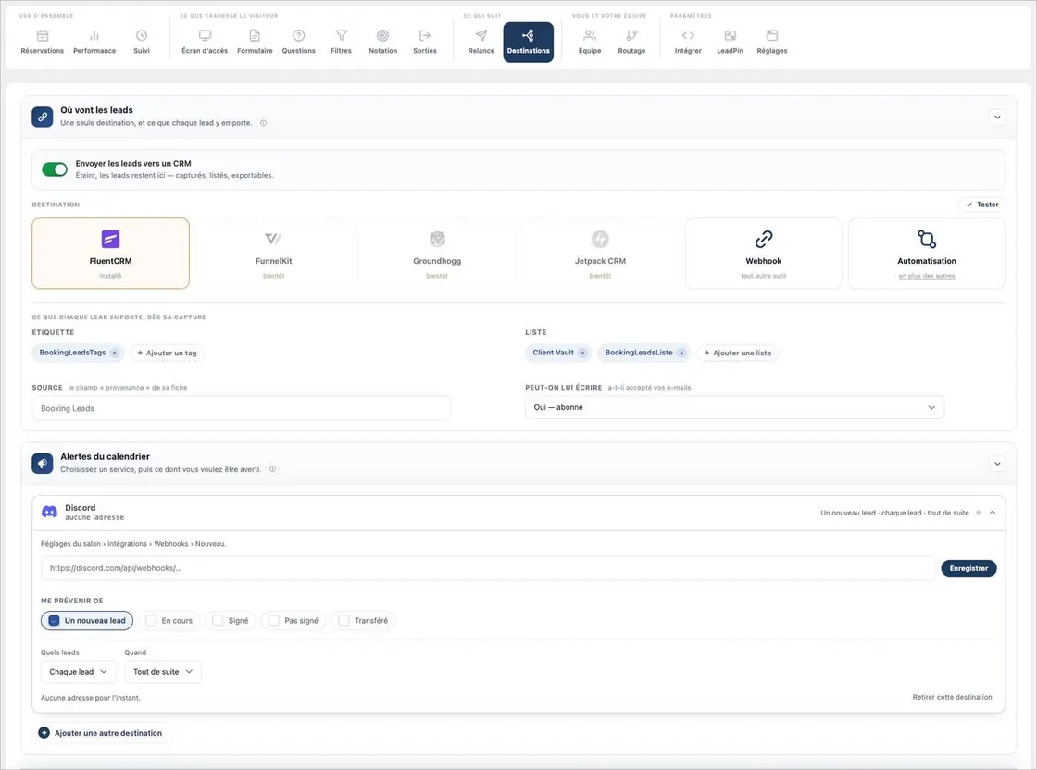Toggle off Envoyer les leads vers un CRM
Viewport: 1037px width, 770px height.
click(x=55, y=169)
